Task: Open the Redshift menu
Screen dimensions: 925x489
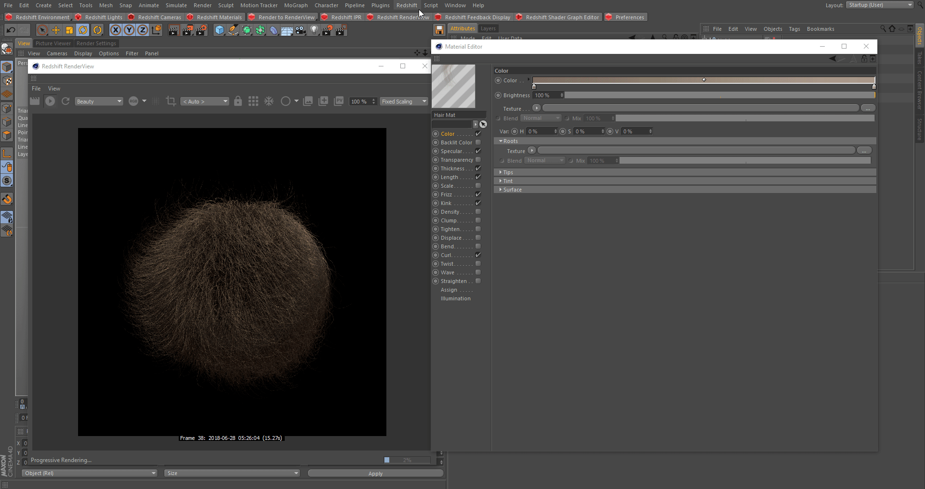Action: pos(407,5)
